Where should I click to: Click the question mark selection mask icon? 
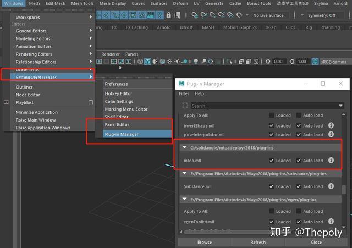(x=159, y=15)
